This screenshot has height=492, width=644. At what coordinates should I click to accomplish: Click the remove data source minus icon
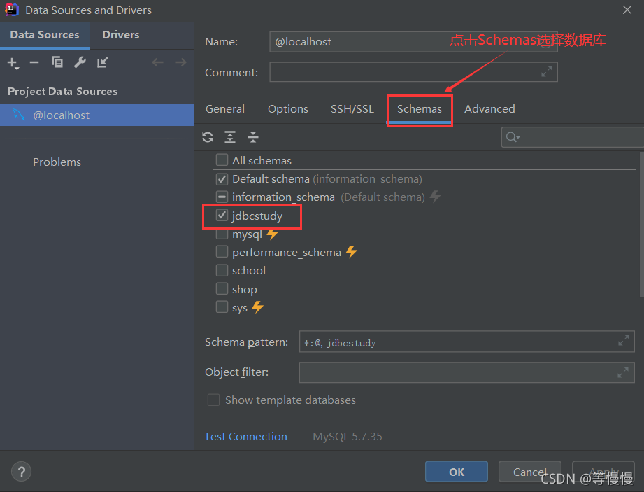click(x=34, y=62)
